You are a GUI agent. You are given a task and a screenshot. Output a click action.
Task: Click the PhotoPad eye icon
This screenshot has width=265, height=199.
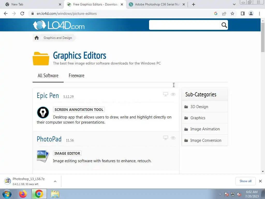coord(173,138)
